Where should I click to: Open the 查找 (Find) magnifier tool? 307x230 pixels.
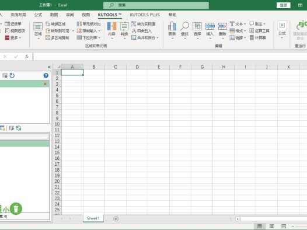[x=184, y=30]
